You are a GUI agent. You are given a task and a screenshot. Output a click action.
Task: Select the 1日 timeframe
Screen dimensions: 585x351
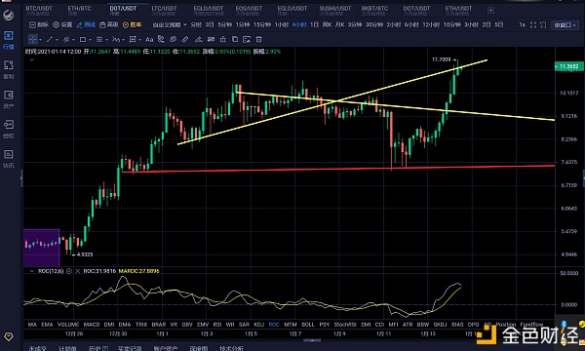314,25
